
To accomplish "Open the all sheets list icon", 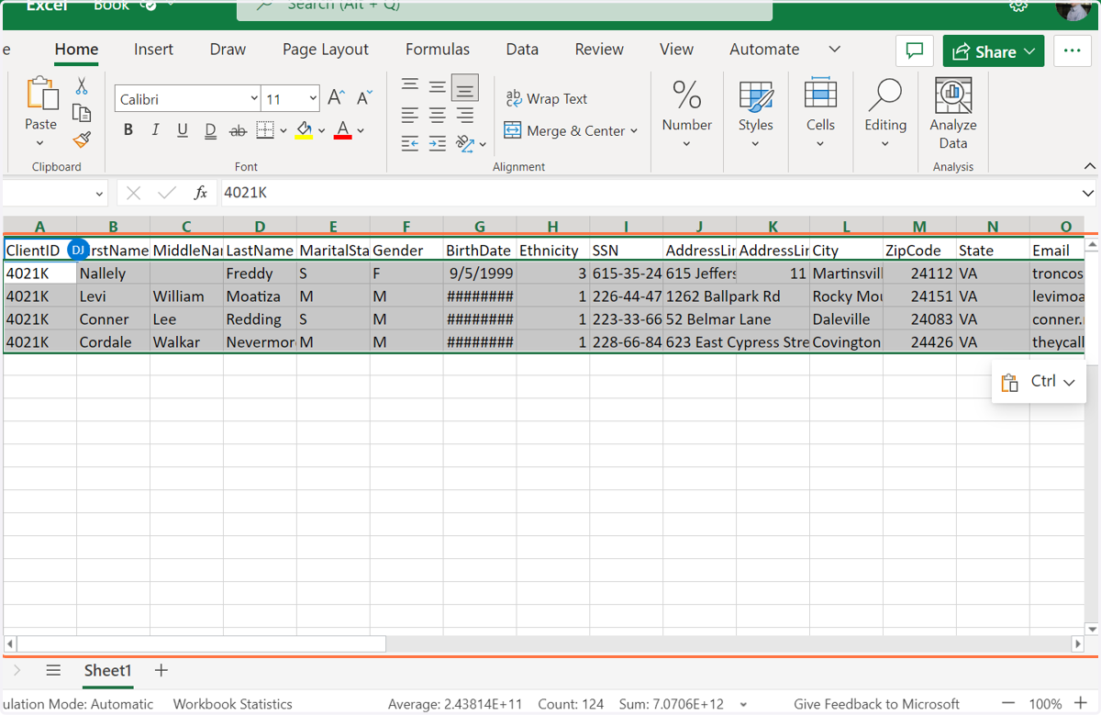I will tap(53, 671).
